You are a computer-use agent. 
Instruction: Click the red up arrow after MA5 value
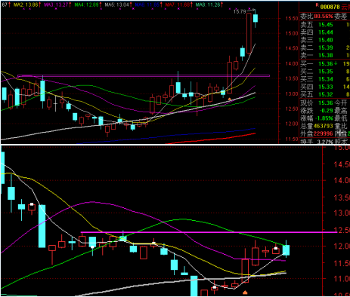pos(132,5)
